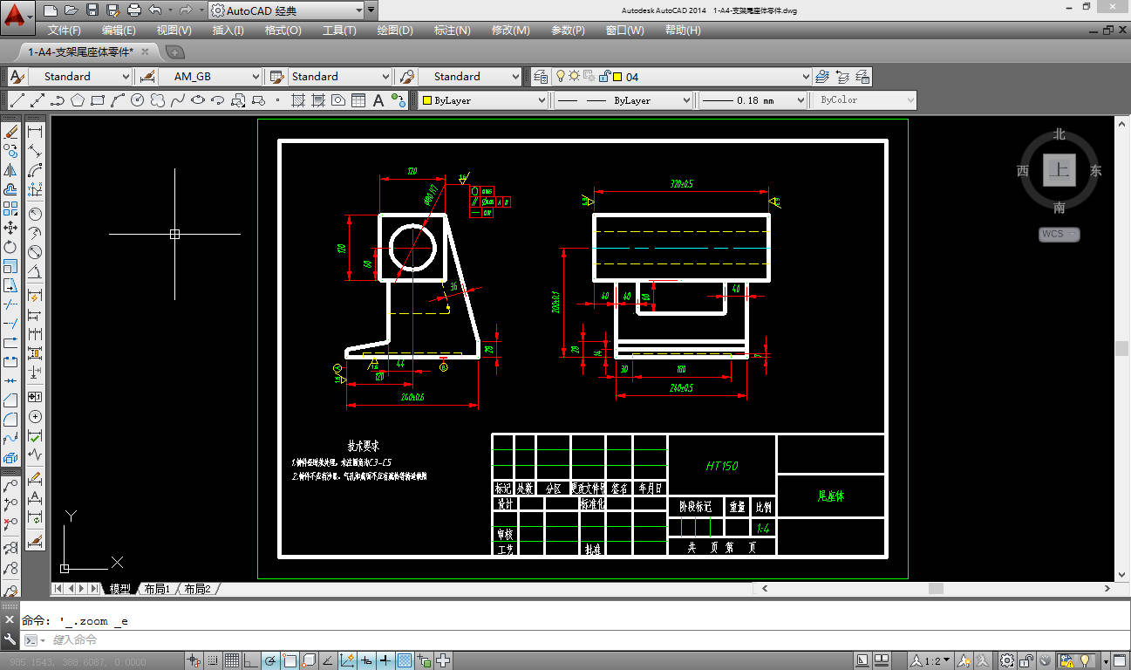
Task: Select the Table tool
Action: 358,100
